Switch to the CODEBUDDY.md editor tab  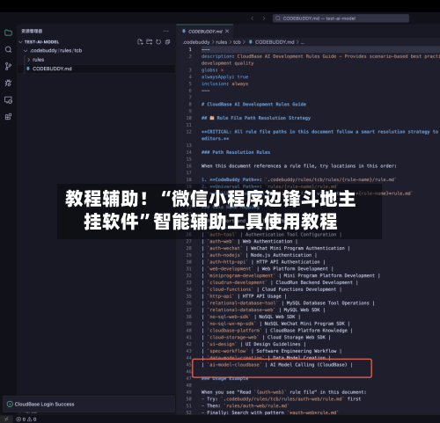point(205,32)
